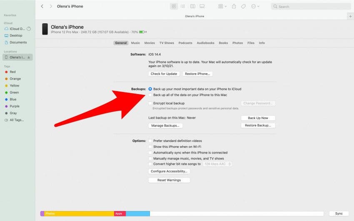The width and height of the screenshot is (354, 221).
Task: Open Documents in sidebar
Action: pos(16,42)
